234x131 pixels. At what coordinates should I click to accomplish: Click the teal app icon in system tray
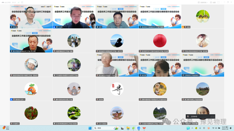[188, 128]
